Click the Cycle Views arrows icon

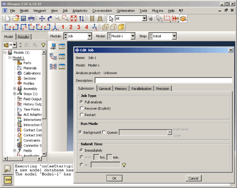click(x=82, y=19)
